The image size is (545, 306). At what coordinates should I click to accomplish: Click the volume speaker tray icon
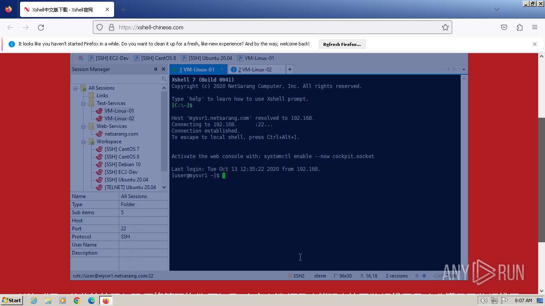click(x=484, y=300)
